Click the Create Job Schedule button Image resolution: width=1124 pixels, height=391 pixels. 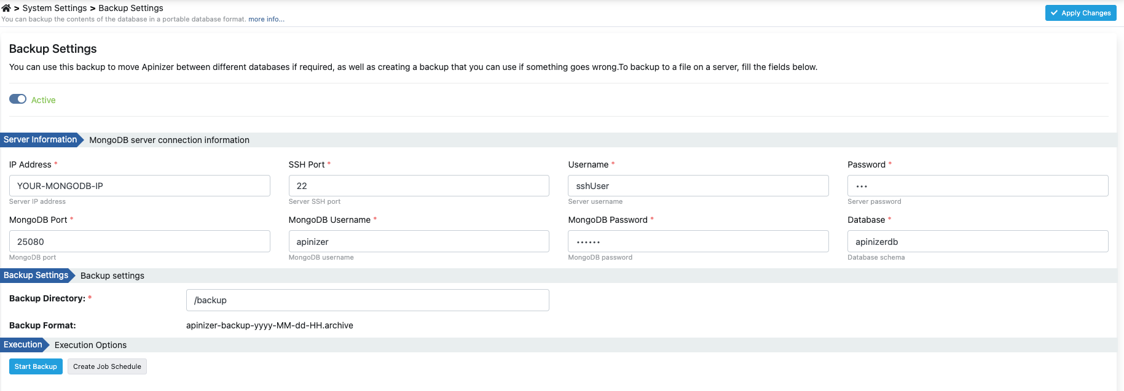pos(107,366)
